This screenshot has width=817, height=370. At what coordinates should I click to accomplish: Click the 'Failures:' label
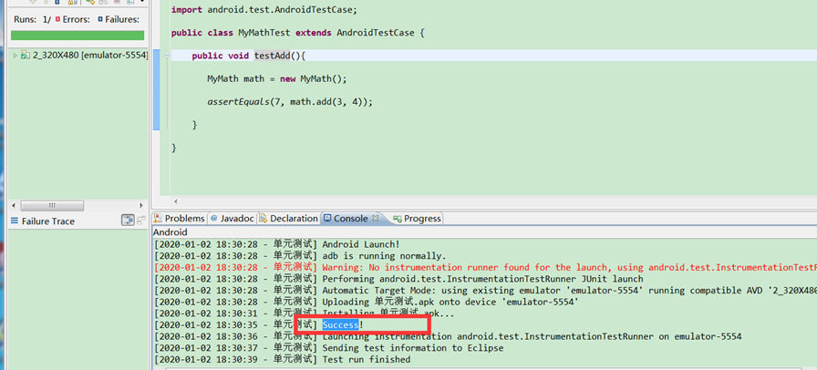coord(122,20)
